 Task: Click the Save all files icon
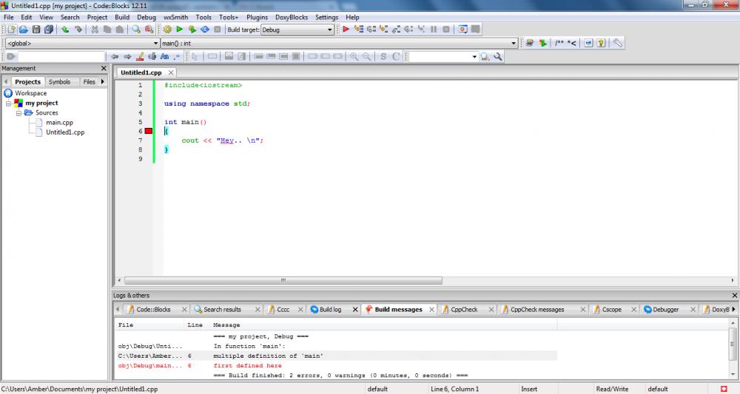coord(49,30)
